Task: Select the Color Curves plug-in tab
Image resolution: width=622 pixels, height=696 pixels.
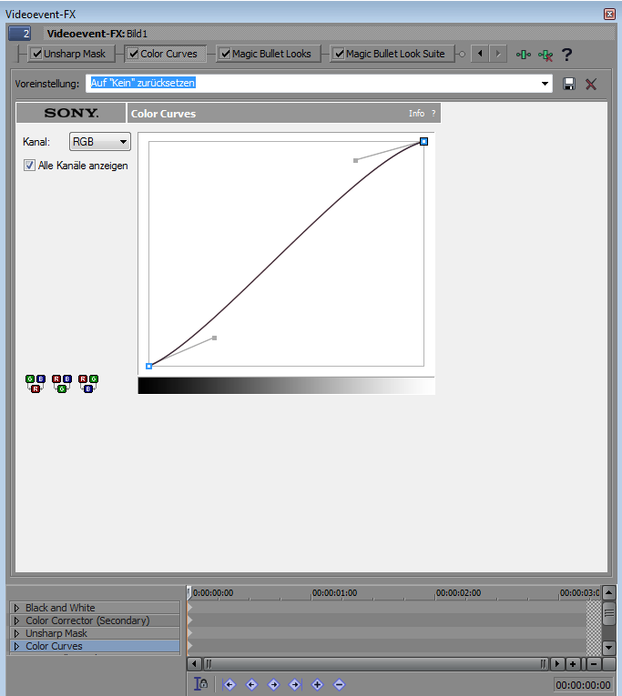Action: click(168, 54)
